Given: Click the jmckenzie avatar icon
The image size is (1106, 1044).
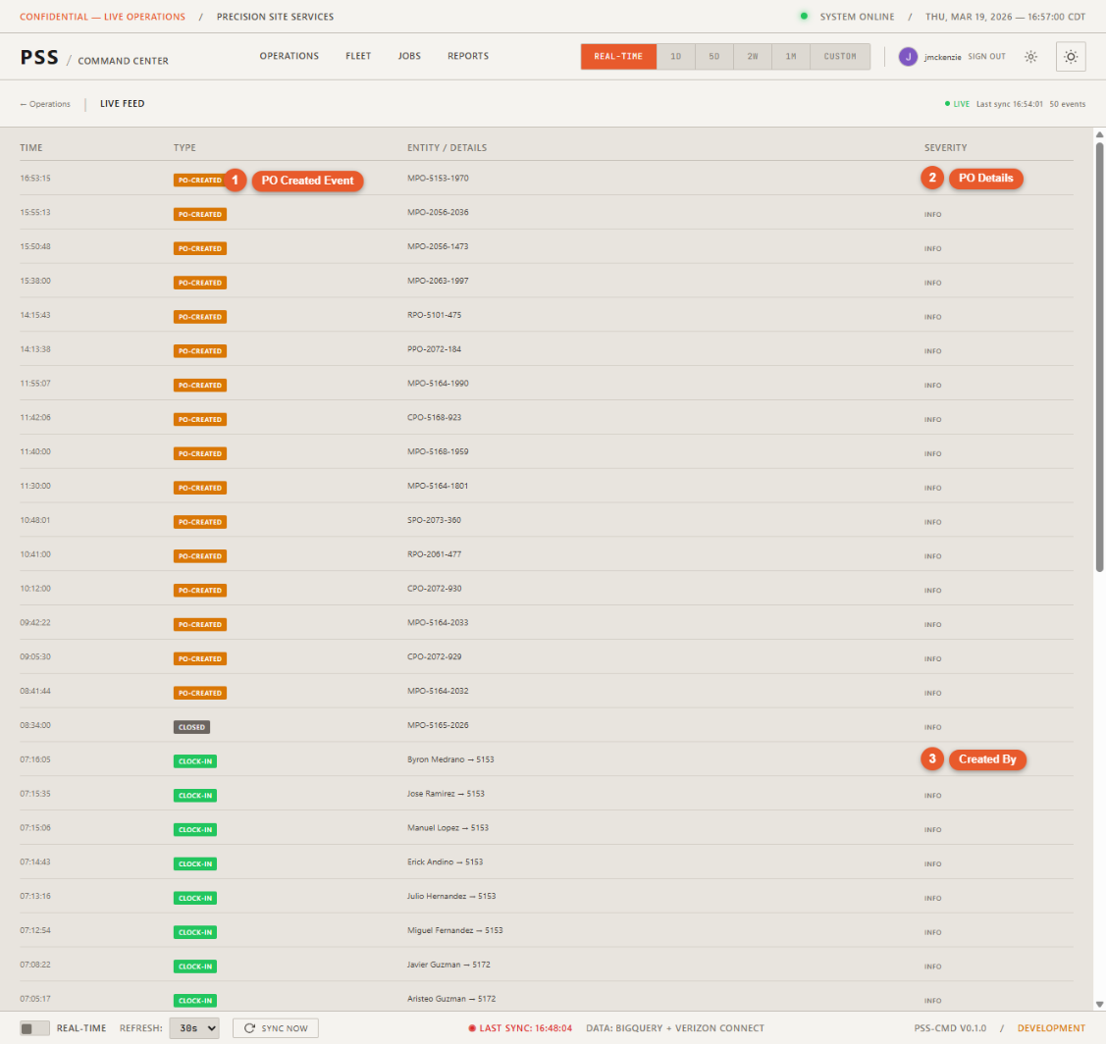Looking at the screenshot, I should 908,56.
